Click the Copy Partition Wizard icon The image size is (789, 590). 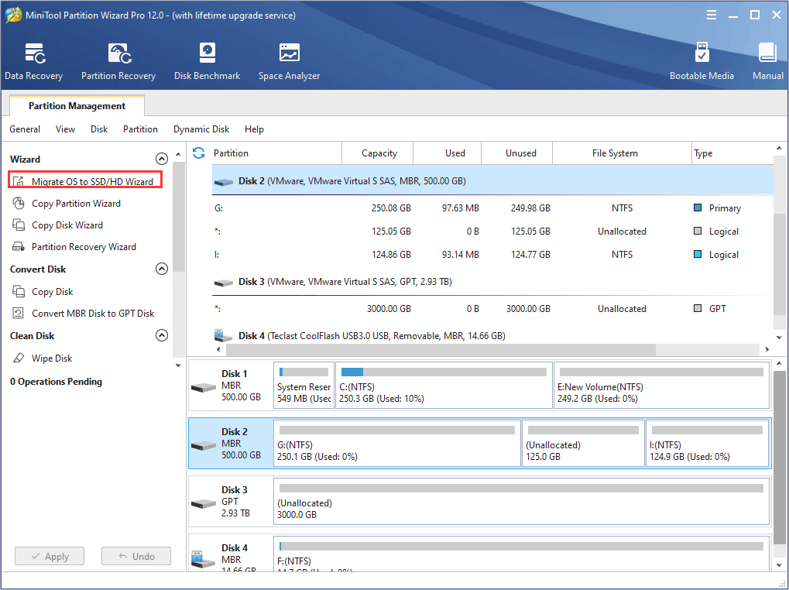pyautogui.click(x=19, y=203)
